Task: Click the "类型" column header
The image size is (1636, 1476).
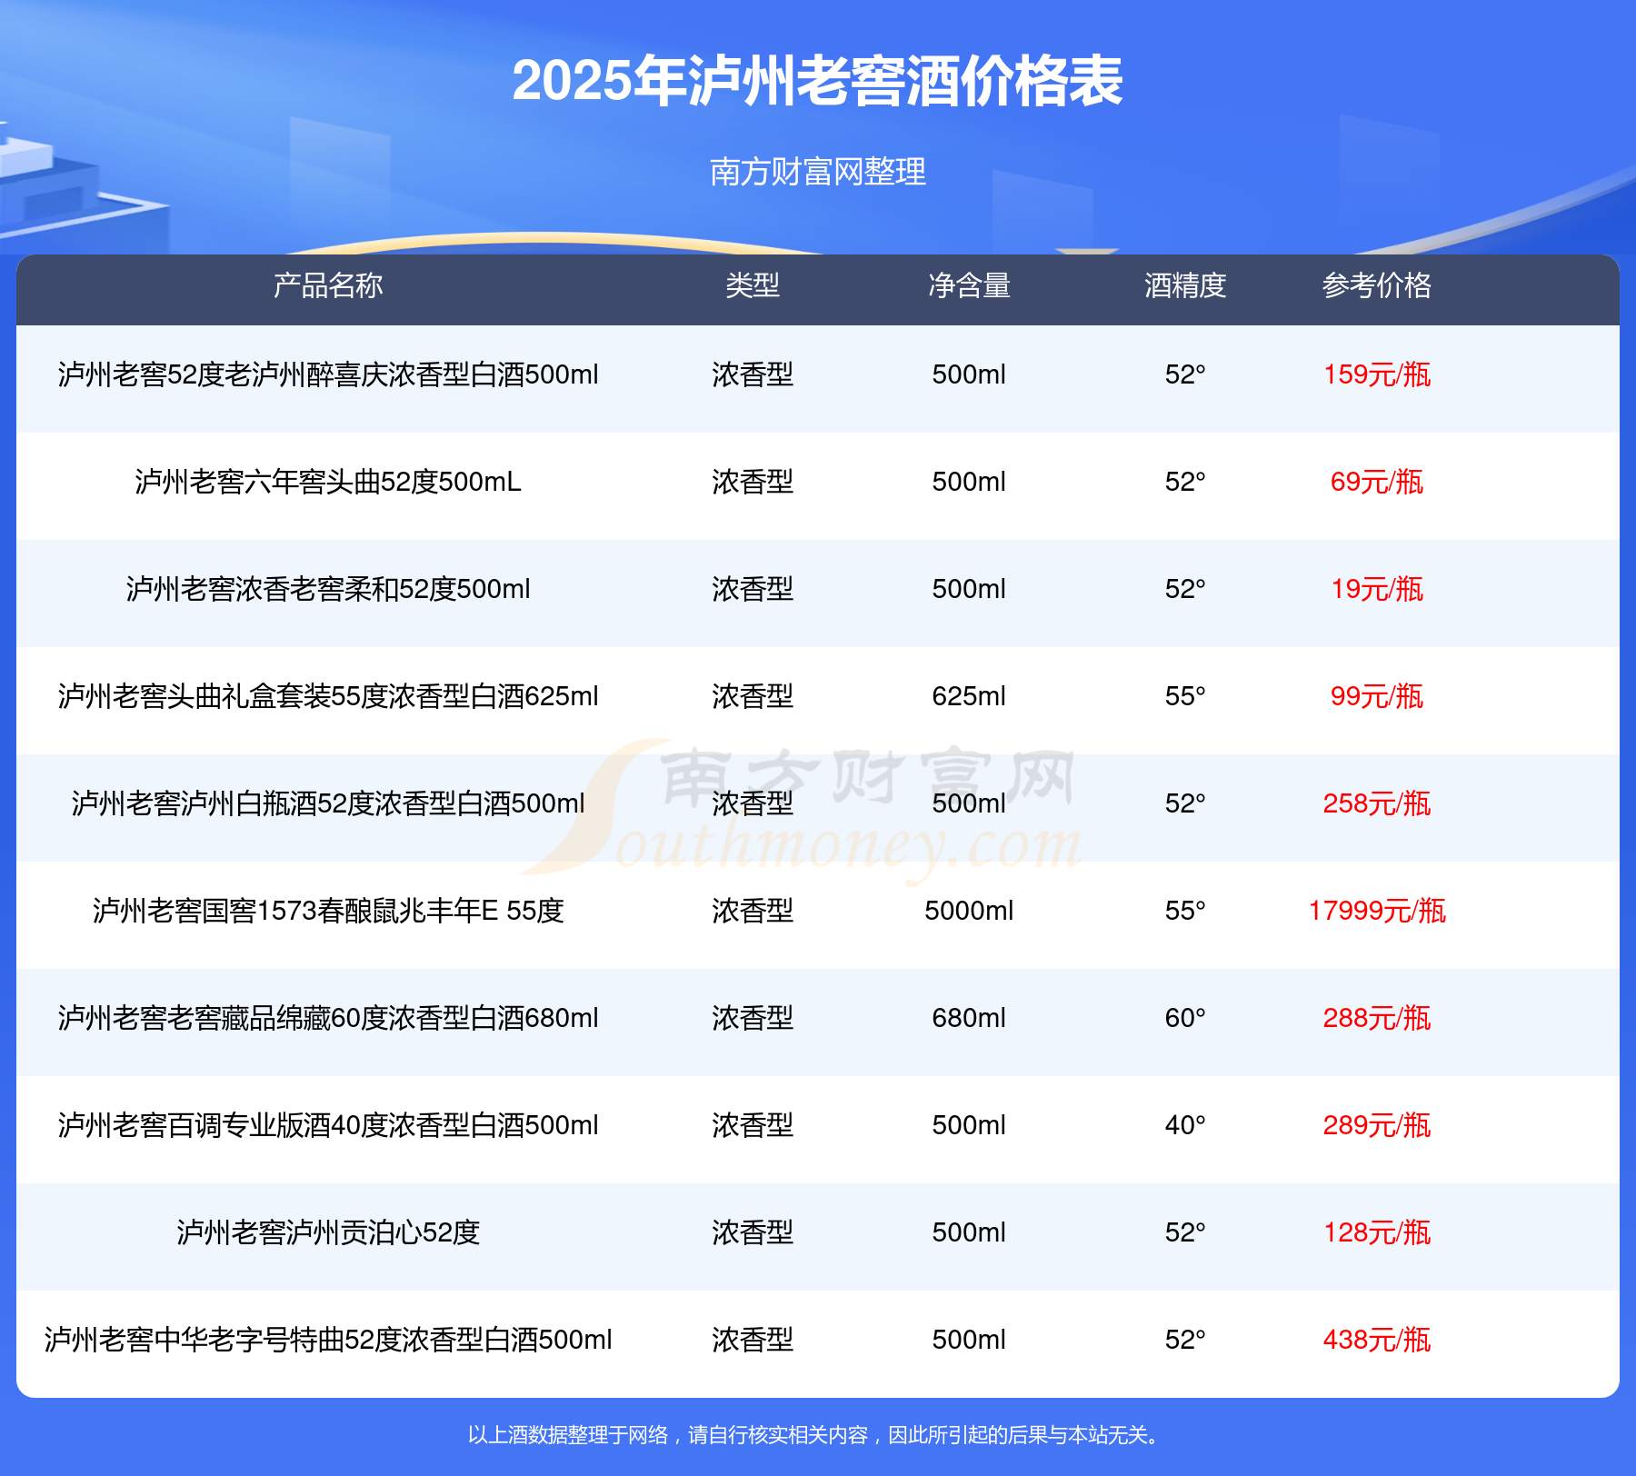Action: pyautogui.click(x=753, y=285)
